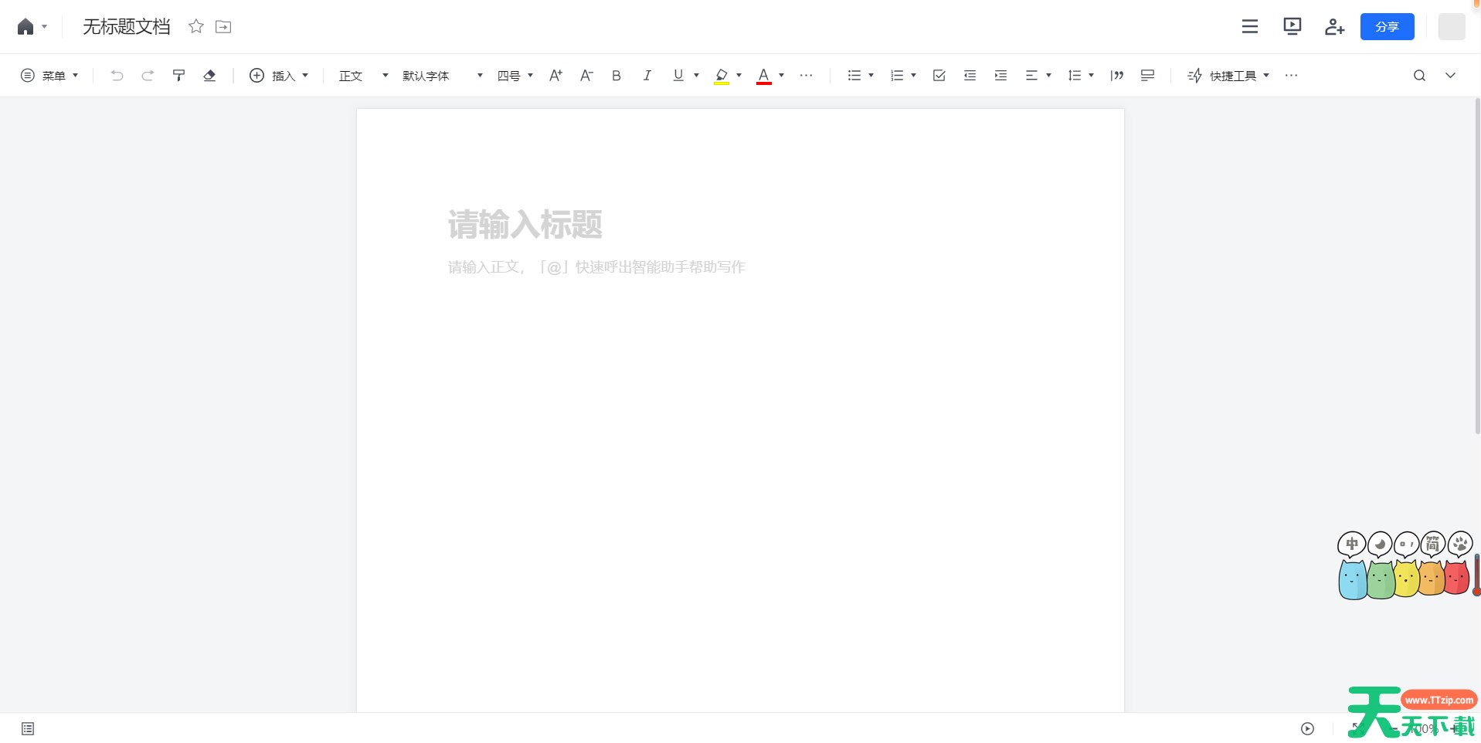1481x743 pixels.
Task: Click the redo arrow icon
Action: (148, 76)
